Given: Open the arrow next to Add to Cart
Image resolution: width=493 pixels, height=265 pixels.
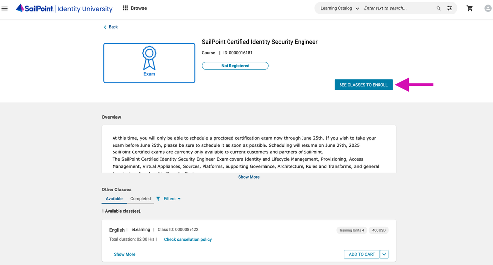Looking at the screenshot, I should 384,254.
